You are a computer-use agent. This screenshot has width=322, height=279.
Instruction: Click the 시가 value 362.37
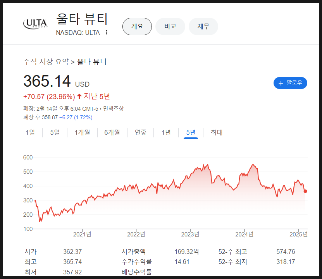point(72,252)
